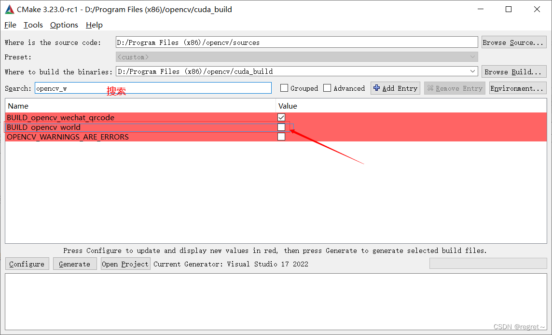Click Add Entry button
Screen dimensions: 552x335
point(395,88)
